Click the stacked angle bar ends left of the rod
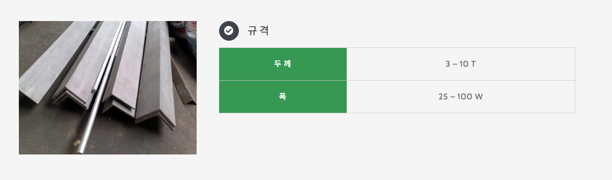Image resolution: width=612 pixels, height=180 pixels. [x=67, y=96]
